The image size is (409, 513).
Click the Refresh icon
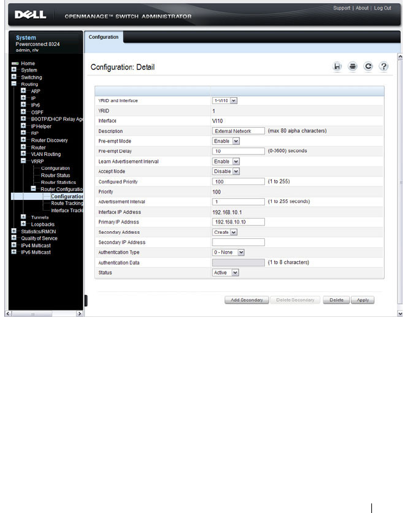(368, 66)
